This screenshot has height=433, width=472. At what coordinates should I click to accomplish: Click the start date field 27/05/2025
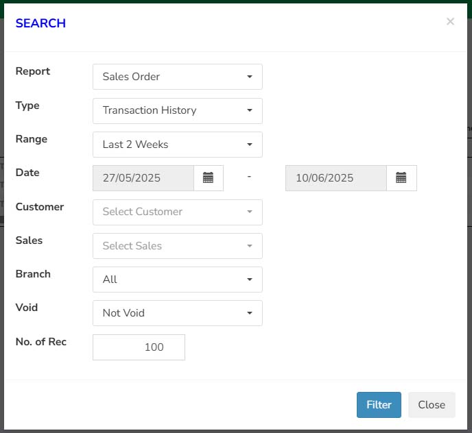[x=143, y=177]
